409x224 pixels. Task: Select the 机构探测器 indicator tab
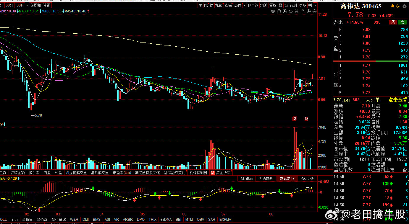point(198,173)
